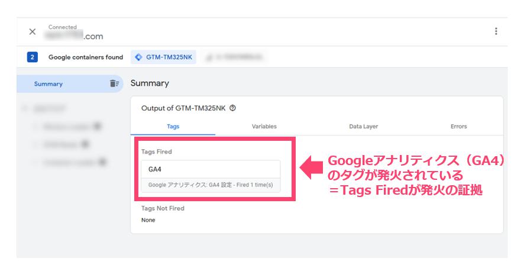Switch to the Variables tab
524x271 pixels.
point(264,126)
